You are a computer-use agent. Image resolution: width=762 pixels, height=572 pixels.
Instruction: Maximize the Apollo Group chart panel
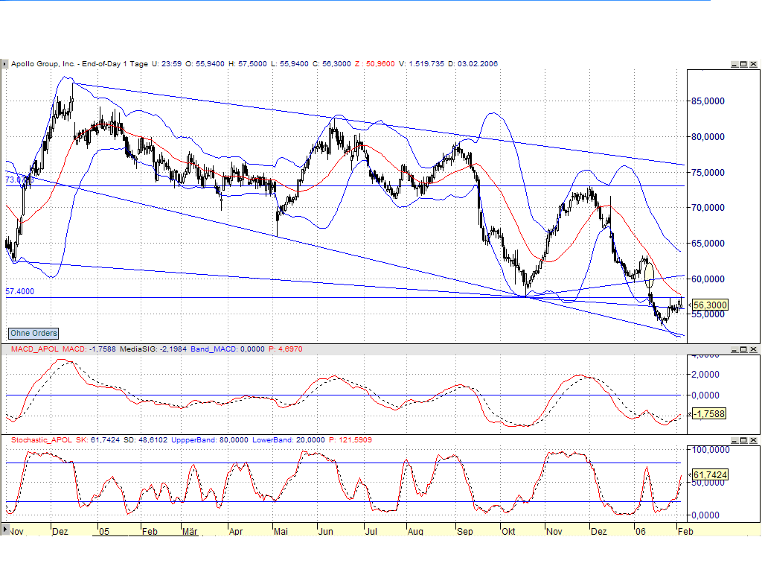(x=742, y=64)
